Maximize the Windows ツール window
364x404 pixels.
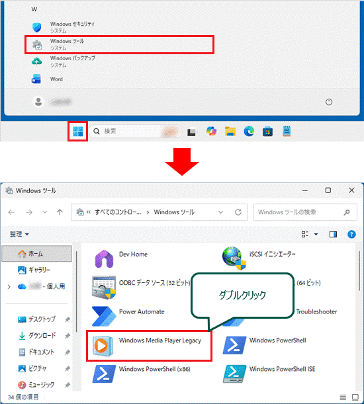(x=328, y=190)
